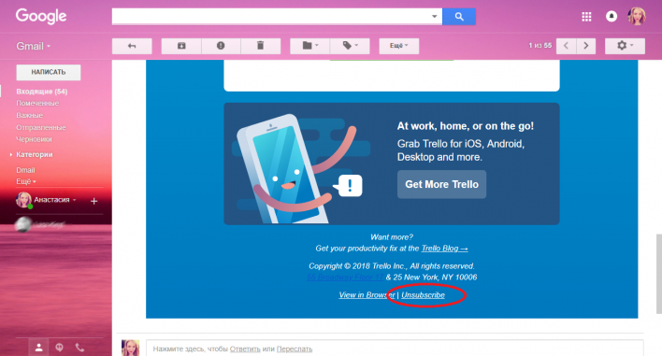Click the Get More Trello button
The height and width of the screenshot is (356, 662).
pyautogui.click(x=441, y=184)
